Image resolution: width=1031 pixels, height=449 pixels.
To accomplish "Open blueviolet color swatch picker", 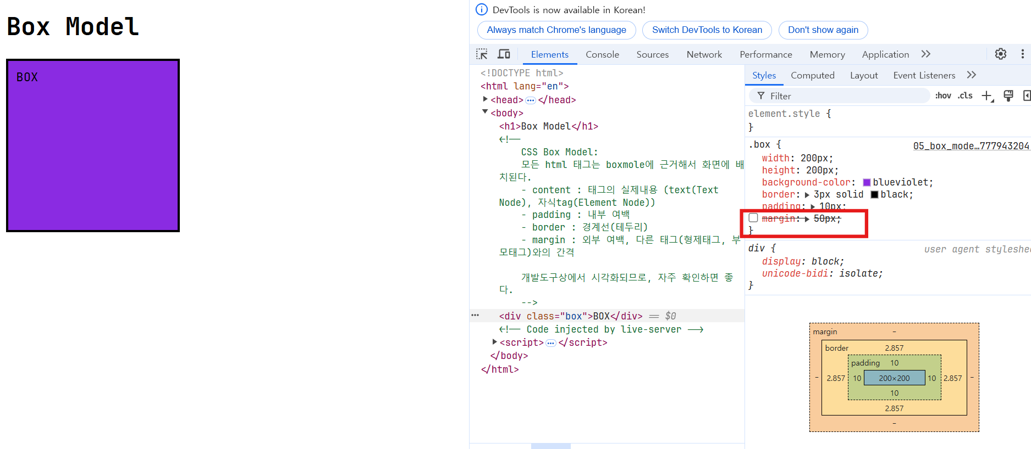I will tap(867, 183).
